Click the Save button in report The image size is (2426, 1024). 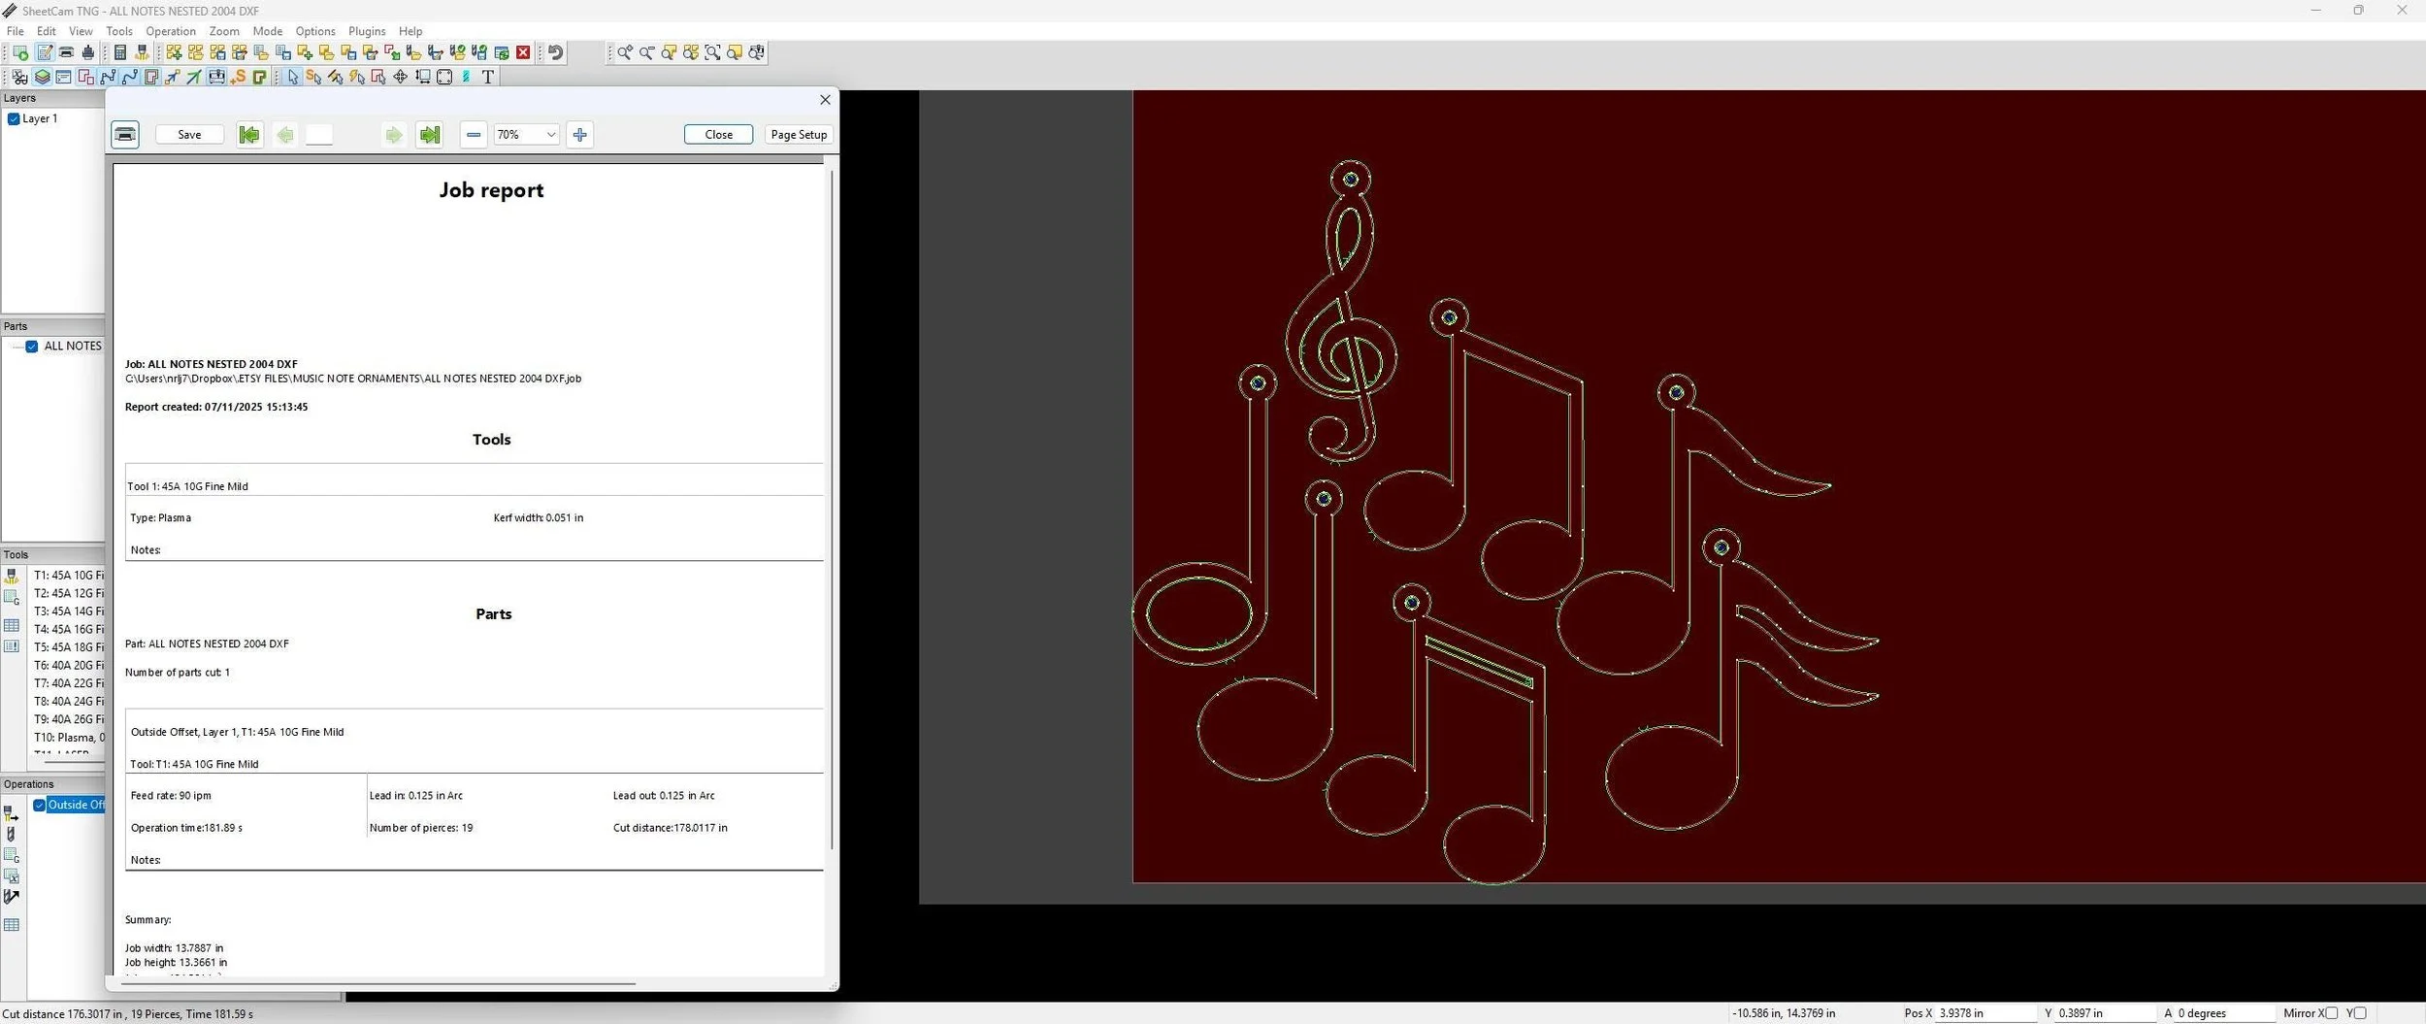click(189, 135)
